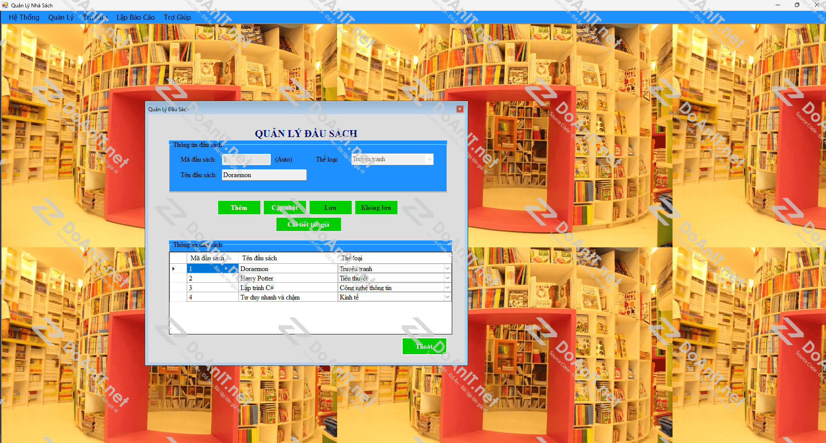
Task: Expand Thể loại dropdown in Lập trình C# row
Action: tap(447, 288)
